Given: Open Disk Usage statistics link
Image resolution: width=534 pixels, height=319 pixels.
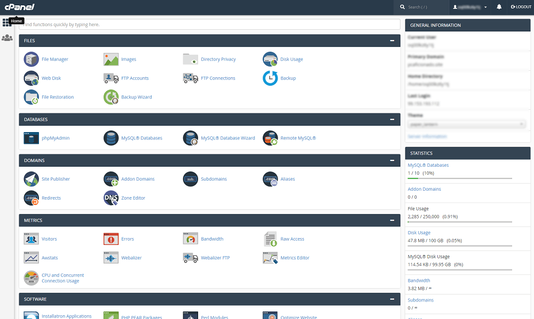Looking at the screenshot, I should pyautogui.click(x=419, y=233).
